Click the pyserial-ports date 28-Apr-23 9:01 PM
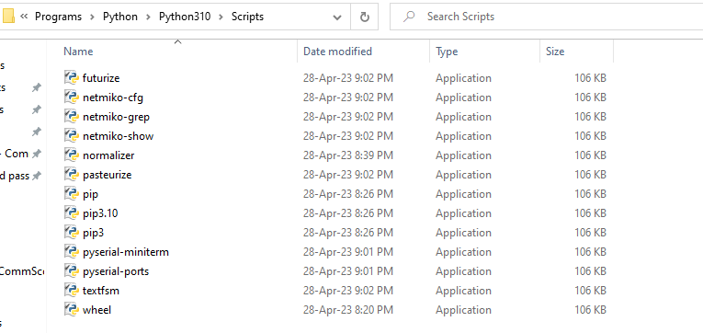 [x=348, y=271]
